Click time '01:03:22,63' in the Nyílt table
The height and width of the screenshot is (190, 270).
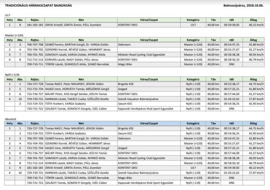[x=232, y=99]
